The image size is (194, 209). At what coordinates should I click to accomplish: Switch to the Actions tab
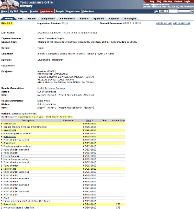(31, 18)
